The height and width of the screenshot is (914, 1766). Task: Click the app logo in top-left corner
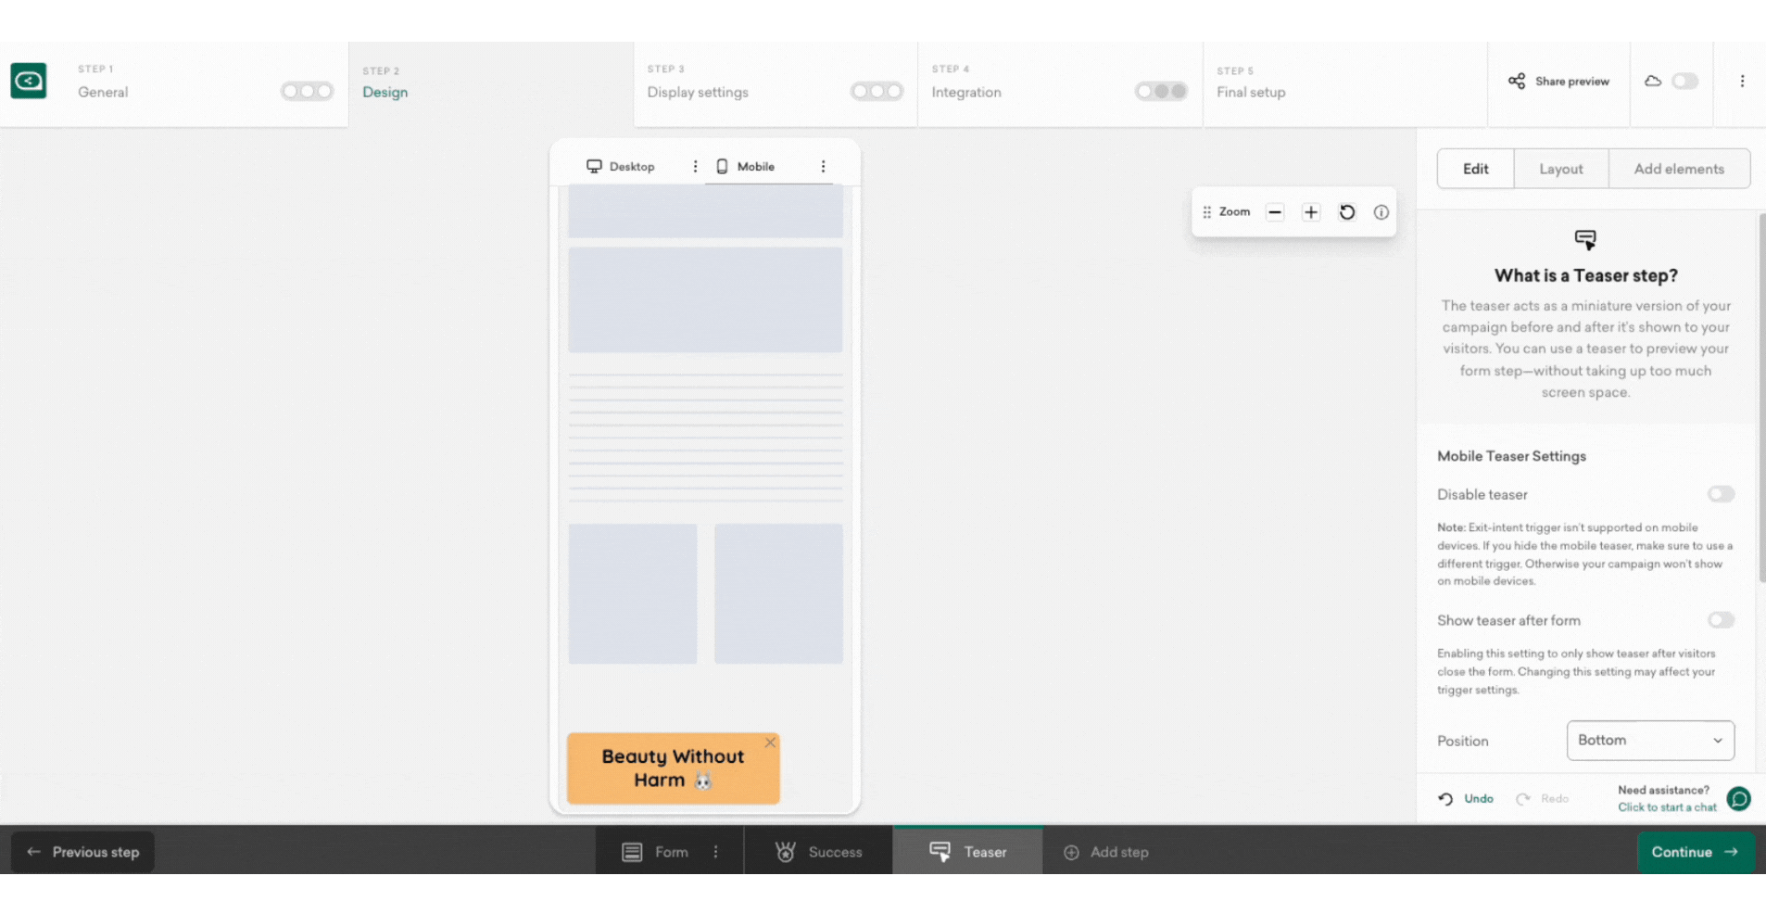pos(29,82)
